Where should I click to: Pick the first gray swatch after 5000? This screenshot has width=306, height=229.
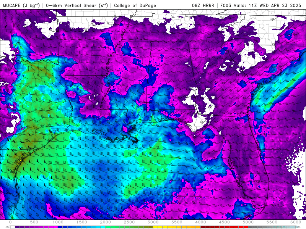click(x=251, y=227)
